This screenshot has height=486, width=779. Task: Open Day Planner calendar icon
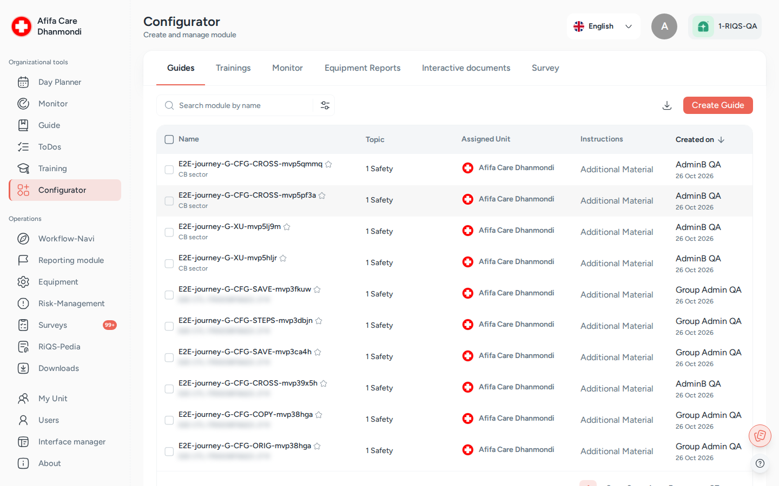pos(23,82)
